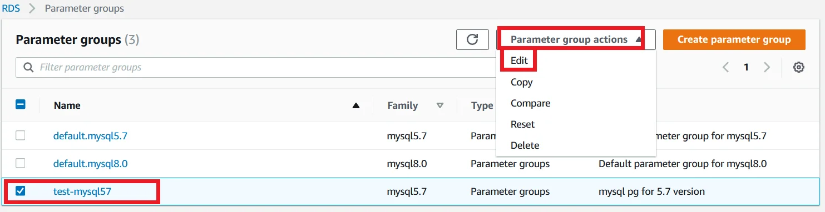Click 'Default parameter group for mysql8.0' description

(x=683, y=164)
